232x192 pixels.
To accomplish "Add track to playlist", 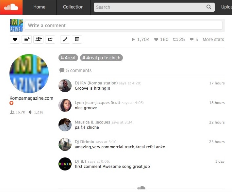I will [27, 39].
